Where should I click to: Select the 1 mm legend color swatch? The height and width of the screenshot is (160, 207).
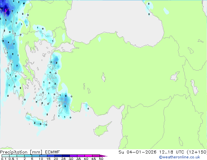[x=21, y=156]
